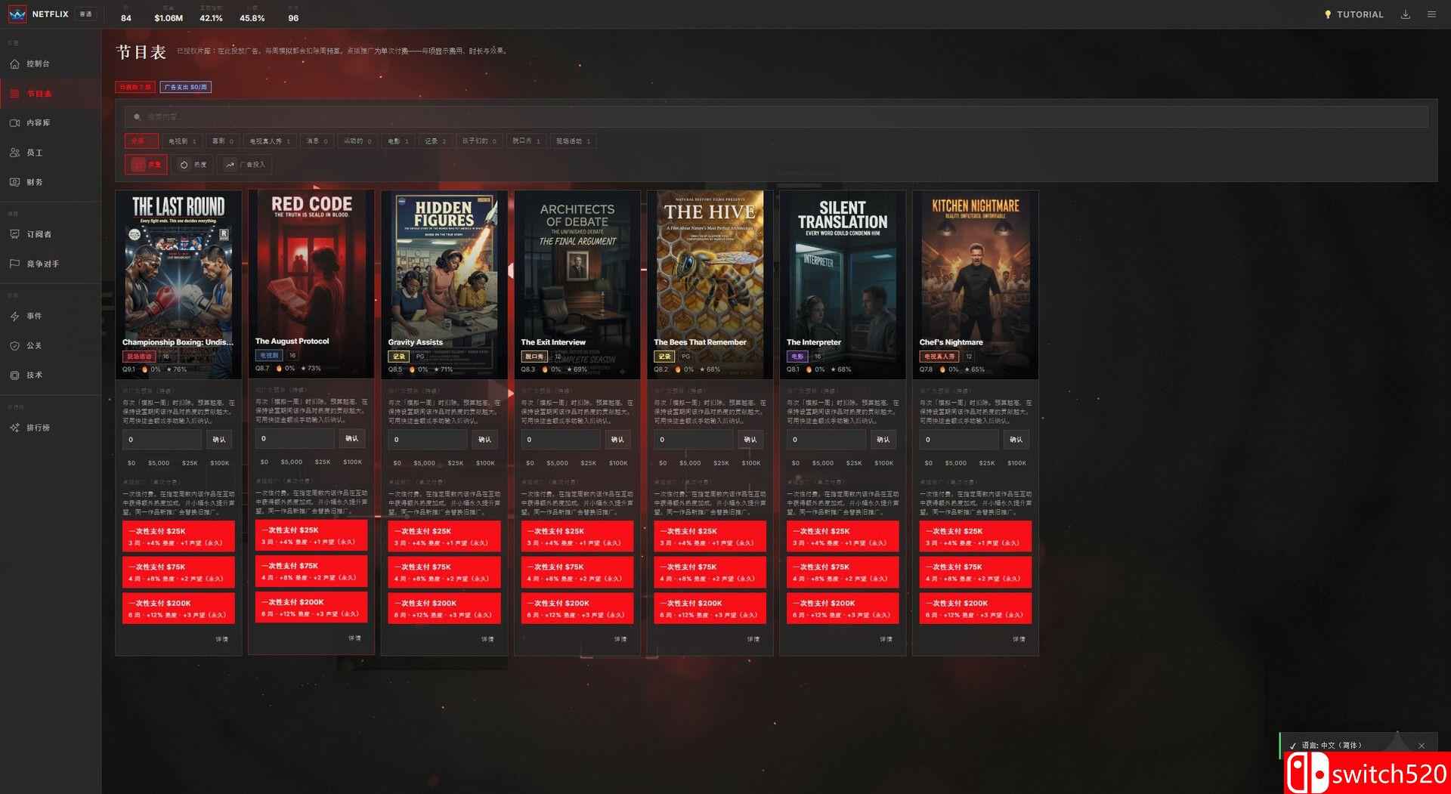Filter programs by the 电视真人秀 category
Viewport: 1451px width, 794px height.
click(x=270, y=141)
